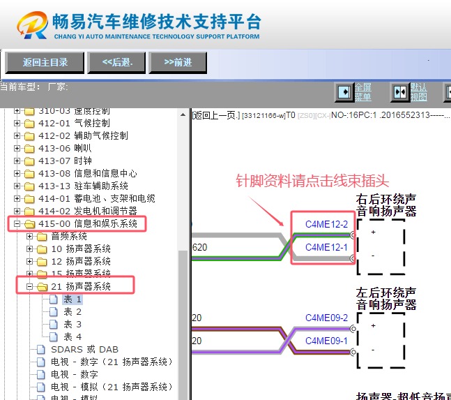The width and height of the screenshot is (451, 400).
Task: Collapse the 415-00 信息和娱乐系统 node
Action: pos(17,224)
